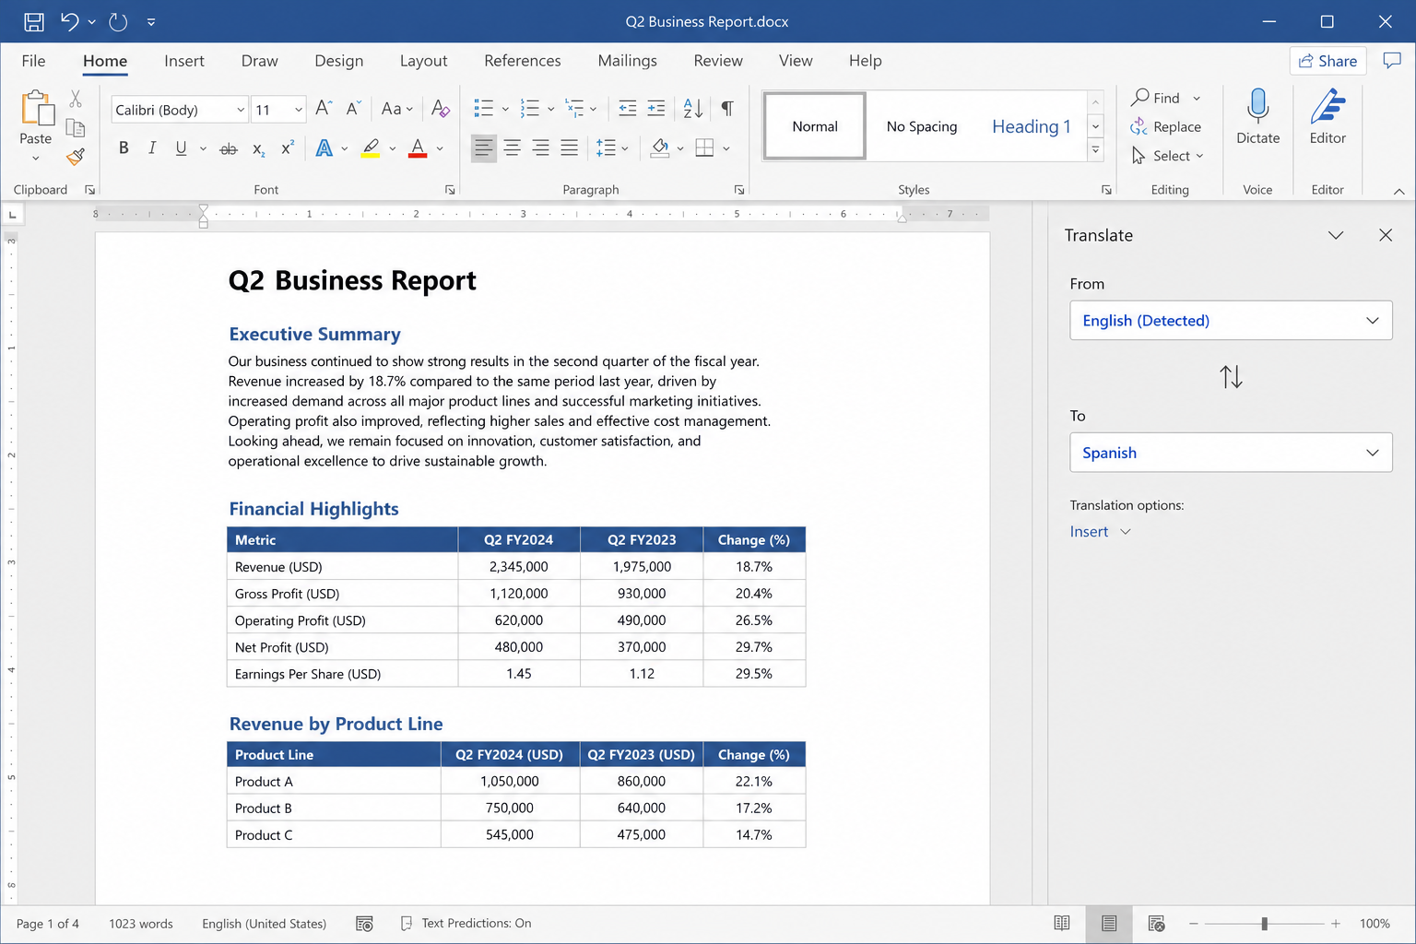Screen dimensions: 1416x944
Task: Open the Translate pane options chevron
Action: tap(1336, 235)
